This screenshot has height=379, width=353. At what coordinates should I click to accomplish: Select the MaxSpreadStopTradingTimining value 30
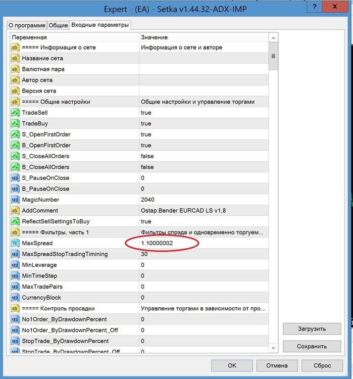[144, 254]
